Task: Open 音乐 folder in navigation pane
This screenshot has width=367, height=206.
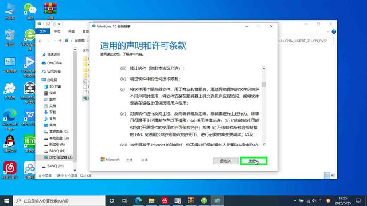Action: (53, 118)
